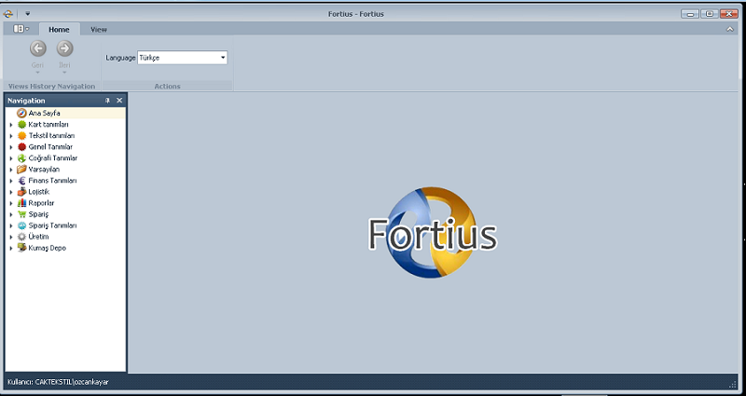Screen dimensions: 746x396
Task: Expand the Sipariş Tanımları tree node
Action: (x=11, y=225)
